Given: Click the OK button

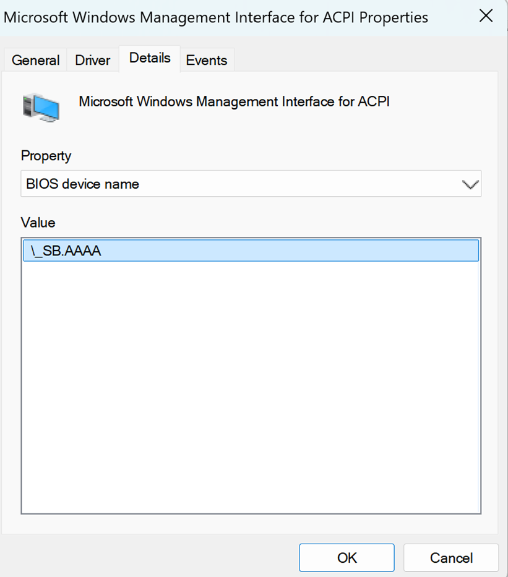Looking at the screenshot, I should 347,558.
